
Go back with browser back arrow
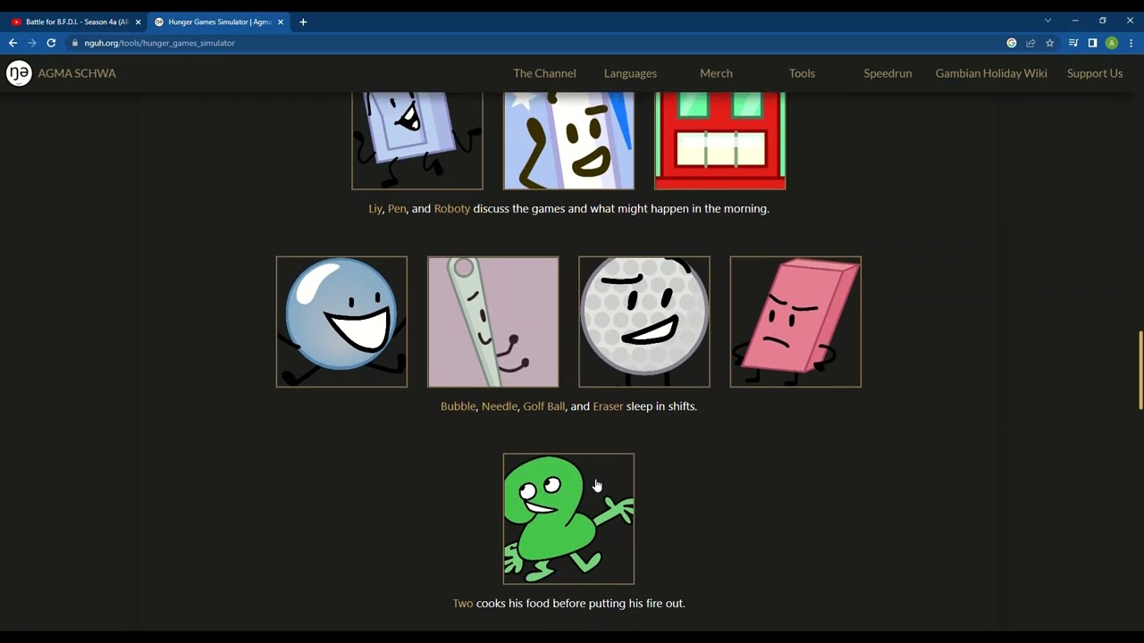click(x=13, y=43)
